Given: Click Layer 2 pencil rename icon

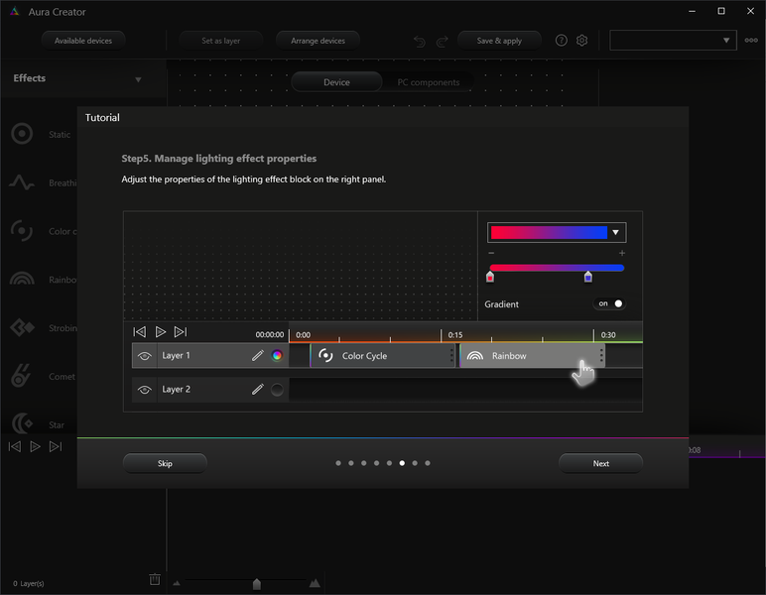Looking at the screenshot, I should pyautogui.click(x=257, y=389).
